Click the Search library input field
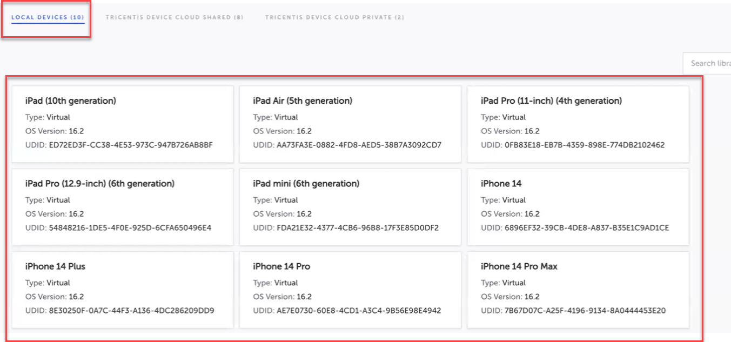The width and height of the screenshot is (731, 342). pos(708,63)
